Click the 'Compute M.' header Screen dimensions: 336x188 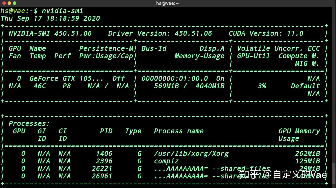[x=299, y=56]
